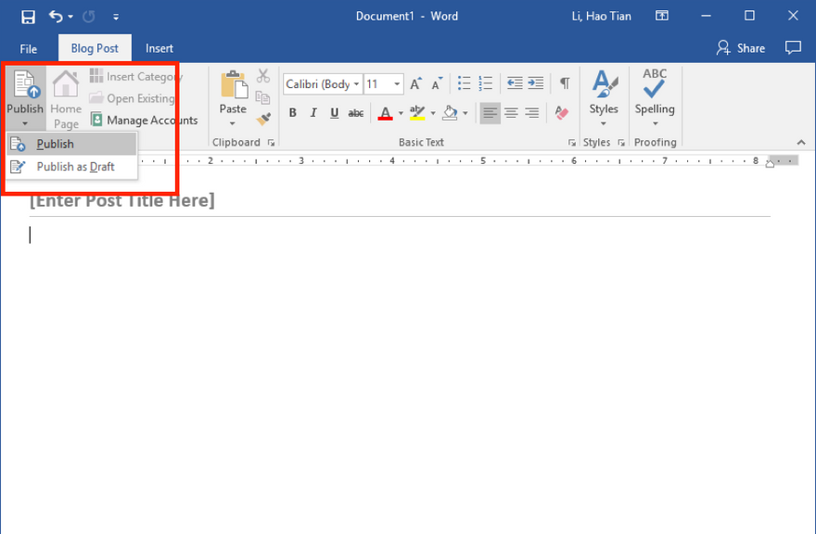
Task: Open Manage Accounts
Action: coord(144,121)
